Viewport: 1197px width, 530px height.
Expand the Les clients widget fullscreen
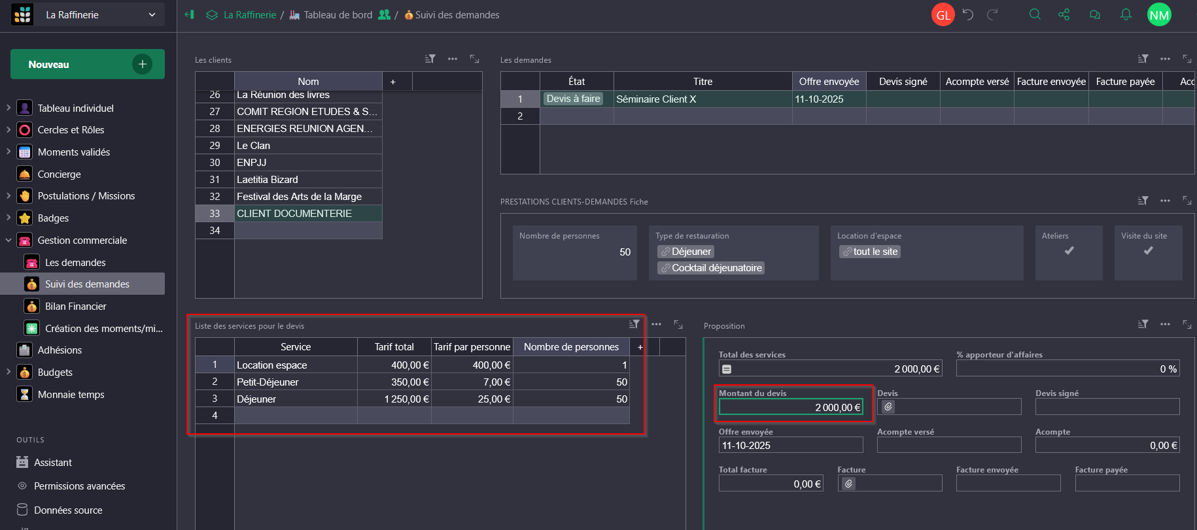(x=475, y=59)
